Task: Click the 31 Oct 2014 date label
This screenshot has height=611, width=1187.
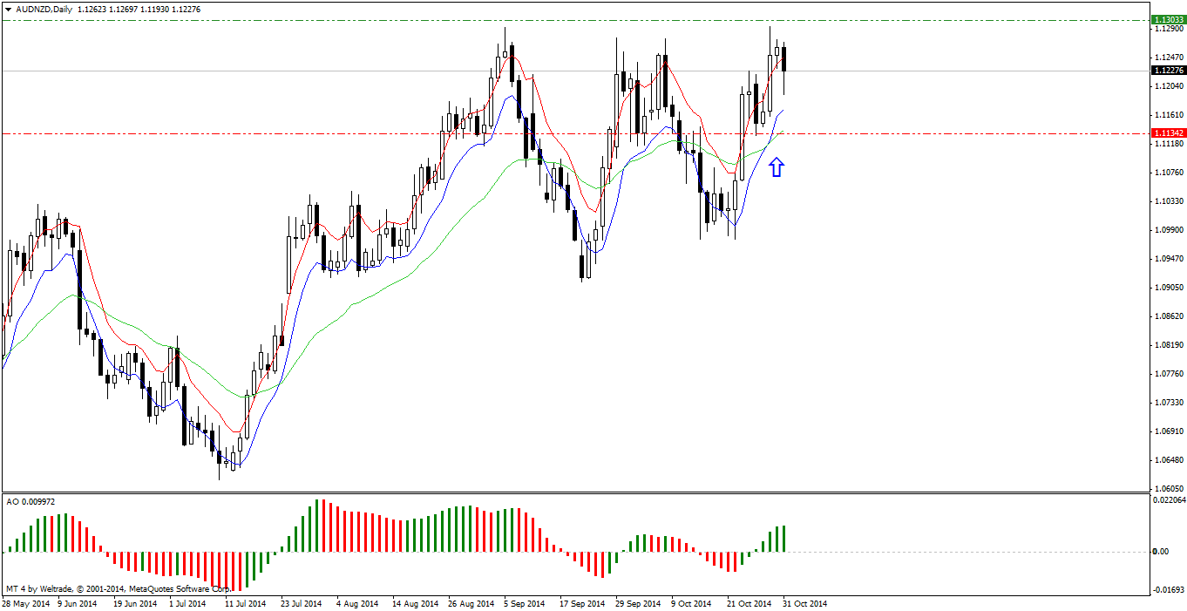Action: (x=804, y=603)
